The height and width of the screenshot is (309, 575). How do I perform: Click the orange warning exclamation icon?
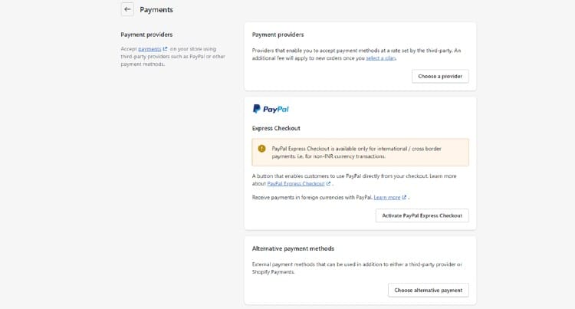pyautogui.click(x=261, y=149)
